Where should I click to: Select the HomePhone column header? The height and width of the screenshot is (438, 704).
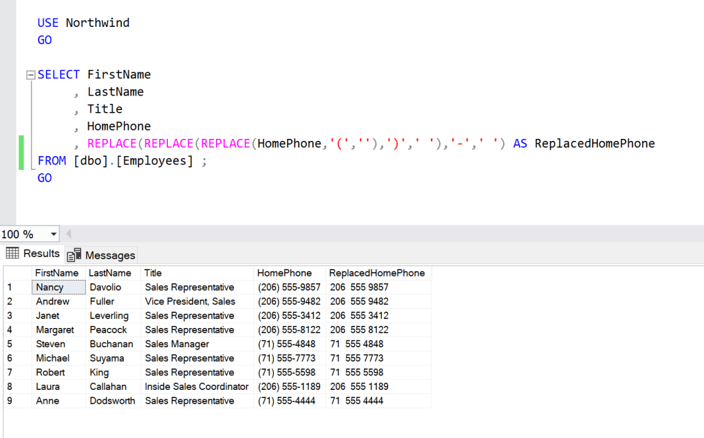coord(285,273)
